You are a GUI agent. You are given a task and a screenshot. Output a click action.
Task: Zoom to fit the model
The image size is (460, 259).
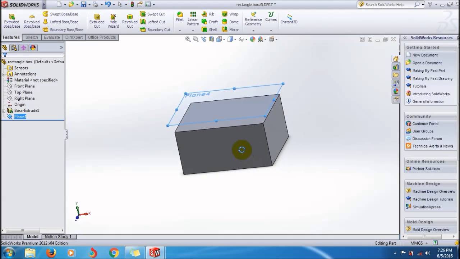coord(188,39)
